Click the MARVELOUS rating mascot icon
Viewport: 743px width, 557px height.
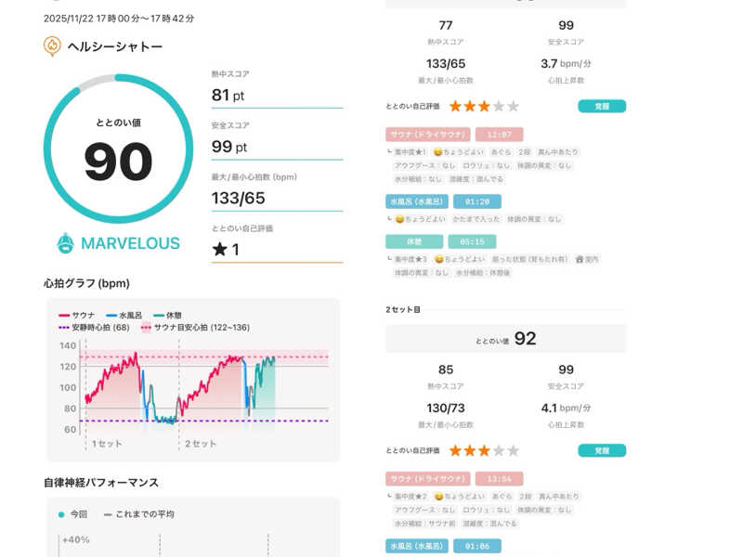(66, 243)
